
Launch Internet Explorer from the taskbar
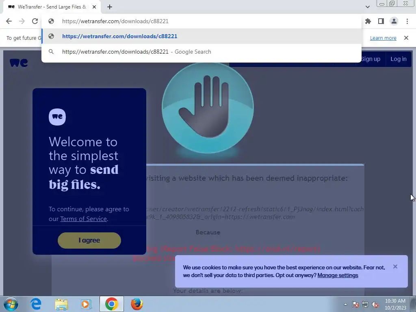[36, 304]
